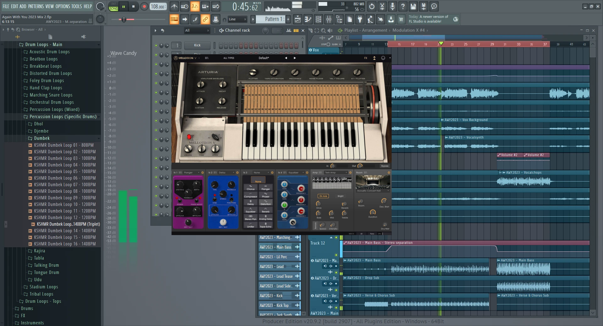Toggle Channel rack step sequencer view icon
The width and height of the screenshot is (603, 326).
(x=296, y=30)
